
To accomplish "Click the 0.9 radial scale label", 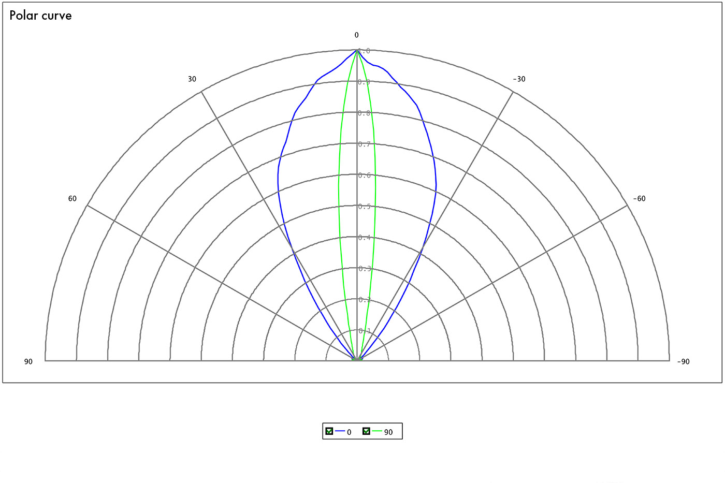I will click(365, 82).
